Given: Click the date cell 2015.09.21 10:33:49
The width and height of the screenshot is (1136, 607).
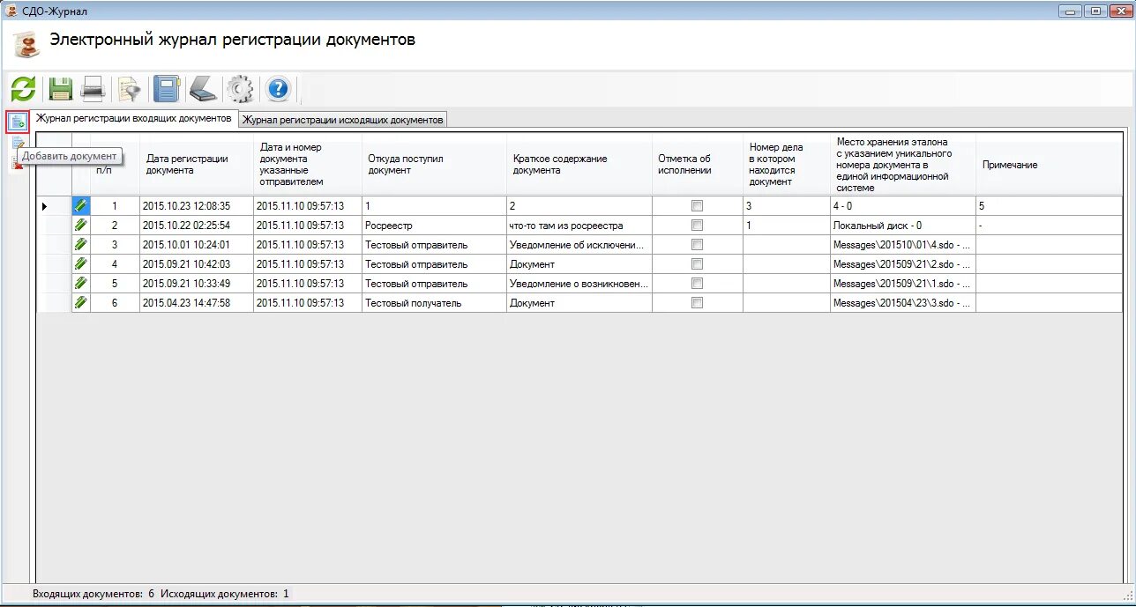Looking at the screenshot, I should point(196,283).
